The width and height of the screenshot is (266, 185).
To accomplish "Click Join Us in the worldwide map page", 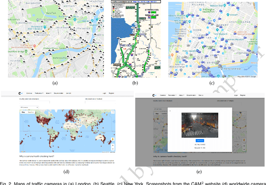I will [x=69, y=93].
